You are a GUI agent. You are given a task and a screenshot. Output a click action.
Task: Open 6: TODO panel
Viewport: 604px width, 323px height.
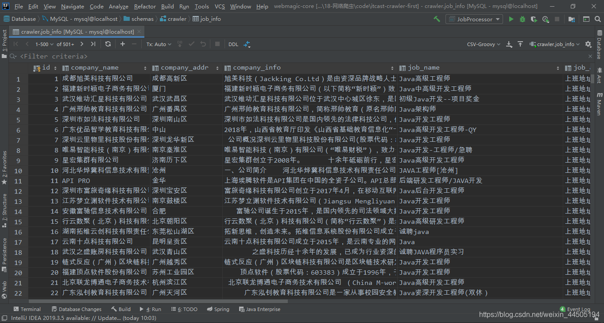[x=184, y=309]
